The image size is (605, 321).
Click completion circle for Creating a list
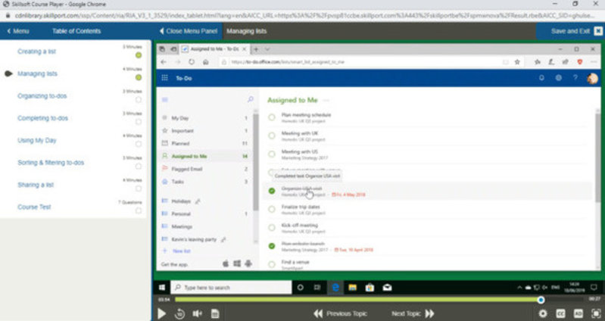coord(139,55)
